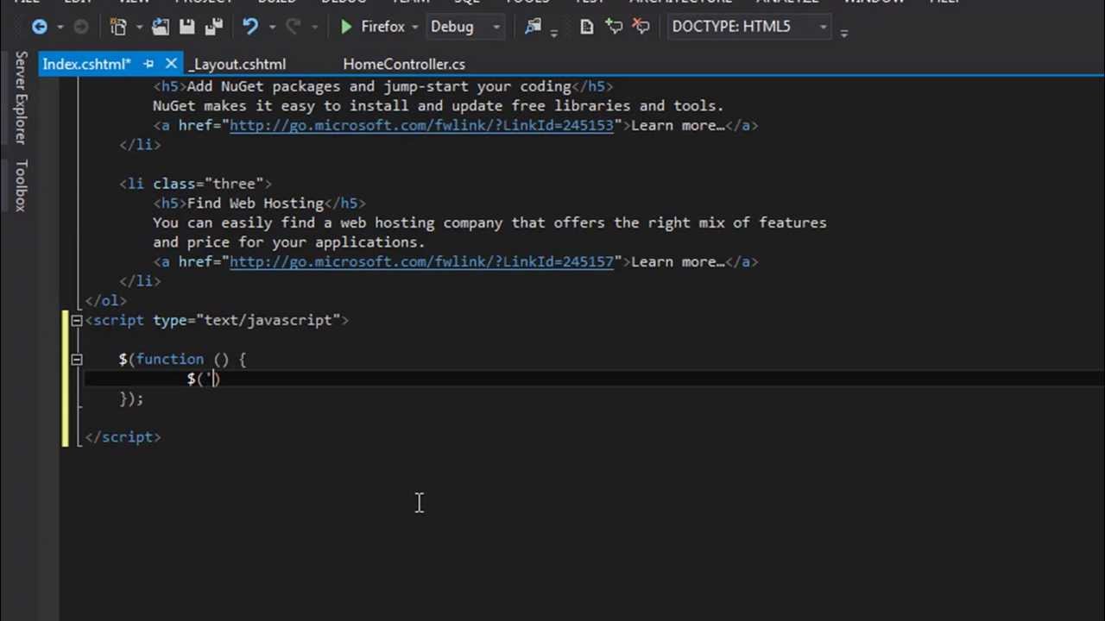Click the Browser Link toolbar icon
The width and height of the screenshot is (1105, 621).
coord(534,27)
